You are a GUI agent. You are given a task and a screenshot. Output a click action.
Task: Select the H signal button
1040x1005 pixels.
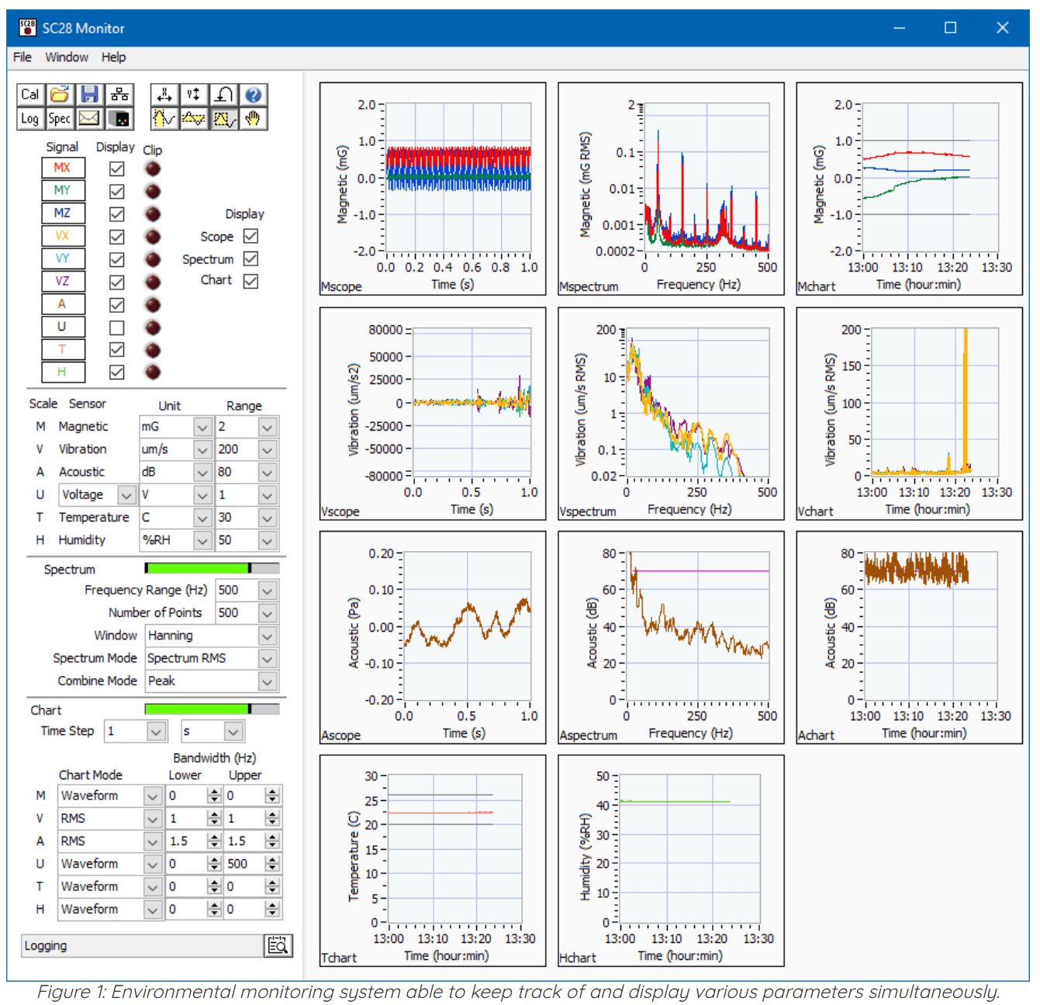pos(62,372)
